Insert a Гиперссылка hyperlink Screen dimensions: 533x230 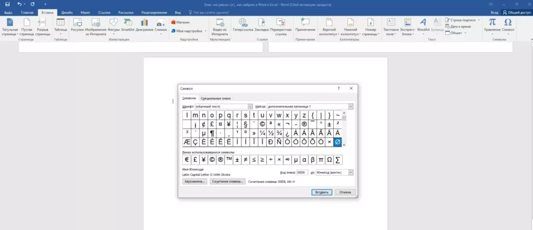(x=243, y=25)
